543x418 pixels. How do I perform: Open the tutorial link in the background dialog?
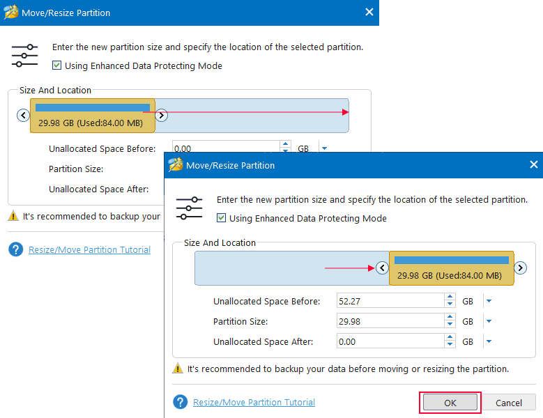coord(89,250)
